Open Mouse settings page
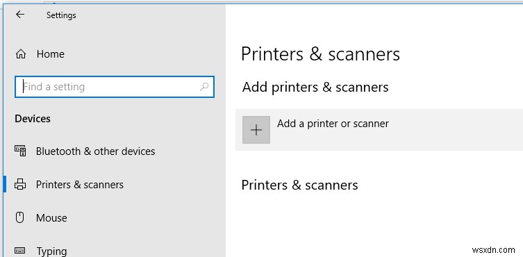The height and width of the screenshot is (257, 523). click(51, 218)
